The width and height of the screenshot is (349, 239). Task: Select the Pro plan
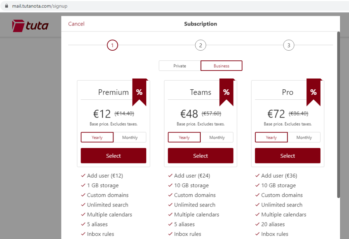click(x=287, y=156)
